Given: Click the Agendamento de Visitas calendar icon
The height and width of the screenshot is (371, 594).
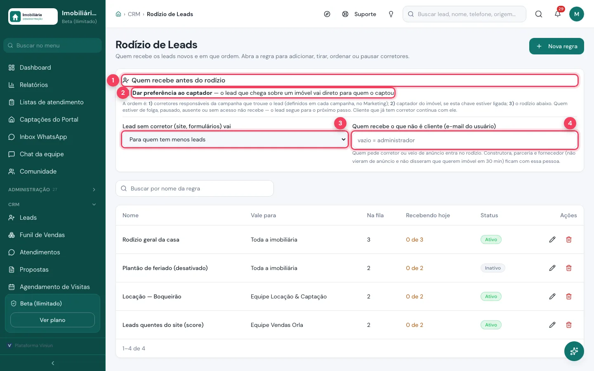Looking at the screenshot, I should click(12, 287).
